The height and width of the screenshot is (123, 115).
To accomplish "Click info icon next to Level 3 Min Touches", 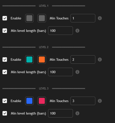I will (x=100, y=101).
